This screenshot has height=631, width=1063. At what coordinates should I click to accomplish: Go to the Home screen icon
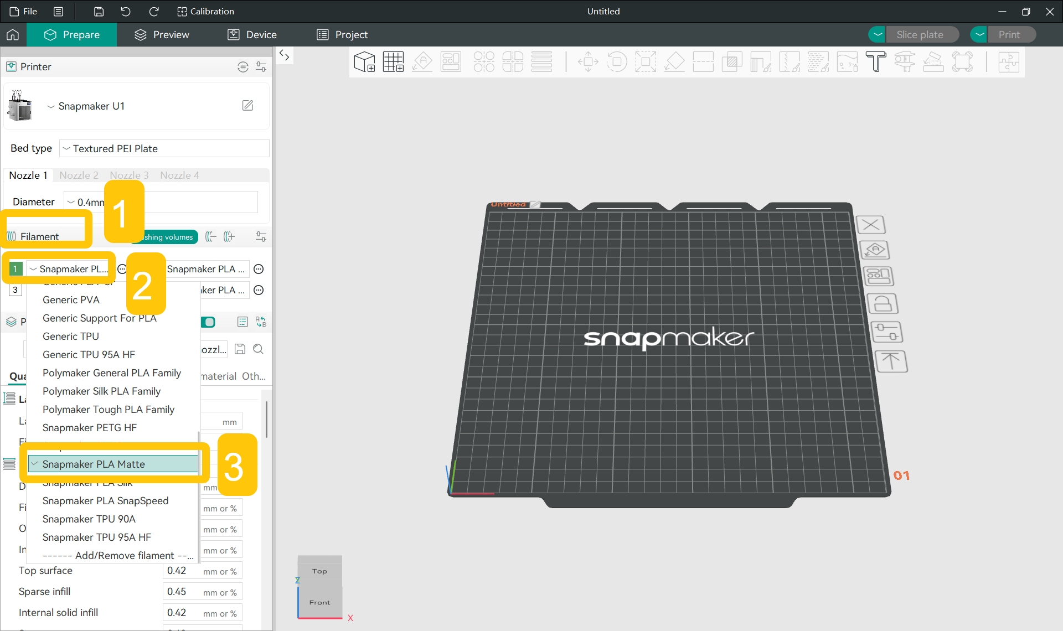(x=13, y=35)
